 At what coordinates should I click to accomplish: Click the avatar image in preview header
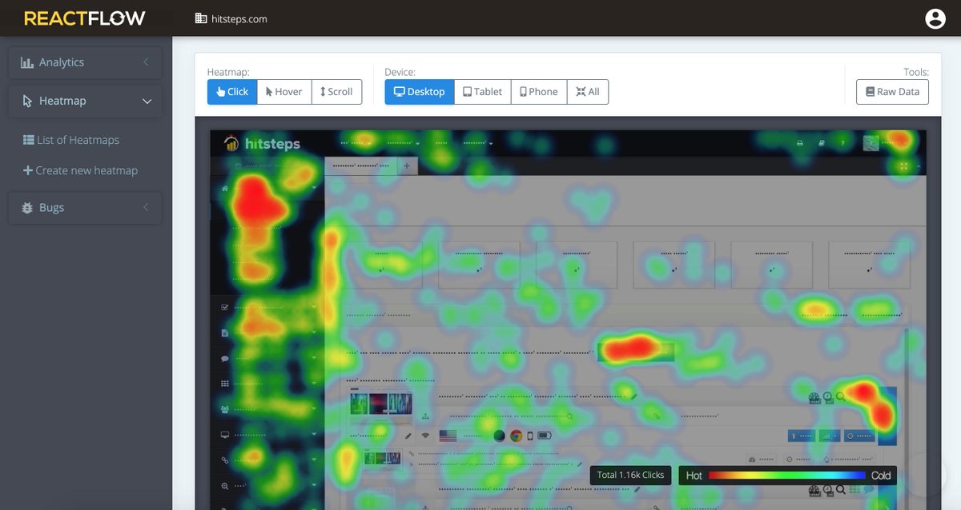tap(871, 143)
